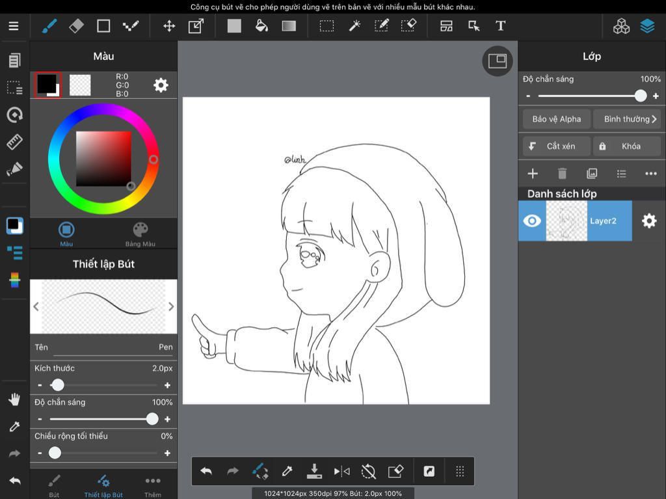Switch to the Bảng Màu tab
The image size is (666, 499).
tap(140, 234)
